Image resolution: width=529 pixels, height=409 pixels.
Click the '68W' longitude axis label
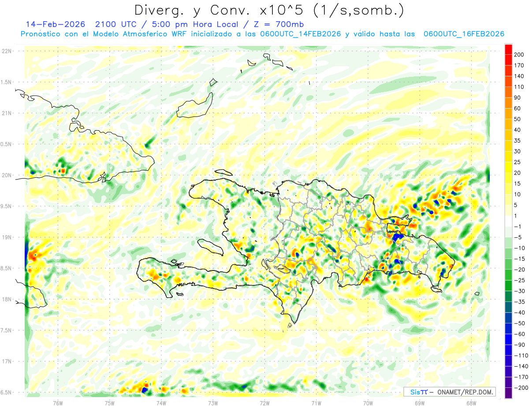[471, 402]
